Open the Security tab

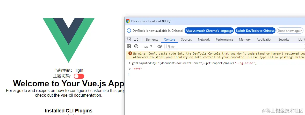point(284,40)
